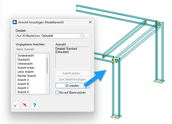Select 'Rechte Ansicht' list entry
Screen dimensions: 172x124
[x=27, y=76]
